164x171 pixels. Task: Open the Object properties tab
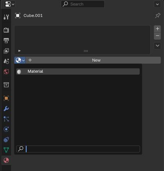(6, 98)
